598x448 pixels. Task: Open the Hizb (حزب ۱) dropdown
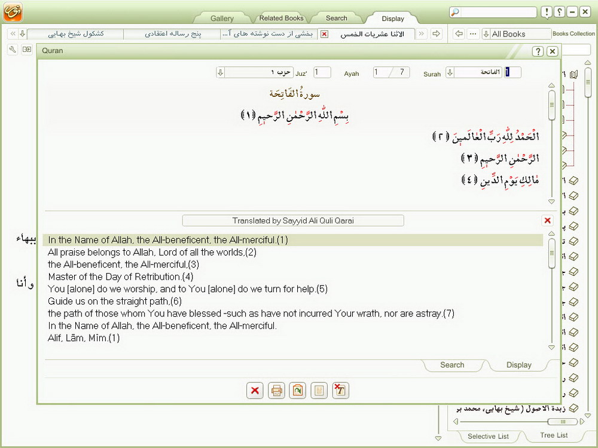tap(221, 72)
